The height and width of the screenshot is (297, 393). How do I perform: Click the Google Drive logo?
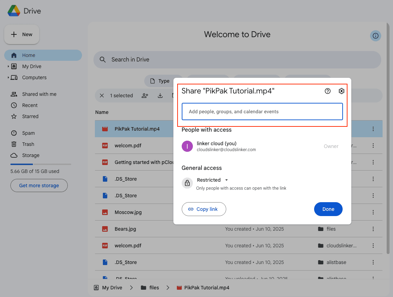point(14,11)
